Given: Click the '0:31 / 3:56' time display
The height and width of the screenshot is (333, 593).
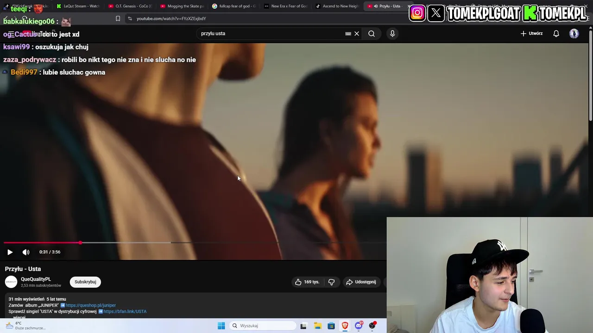Looking at the screenshot, I should pos(50,252).
